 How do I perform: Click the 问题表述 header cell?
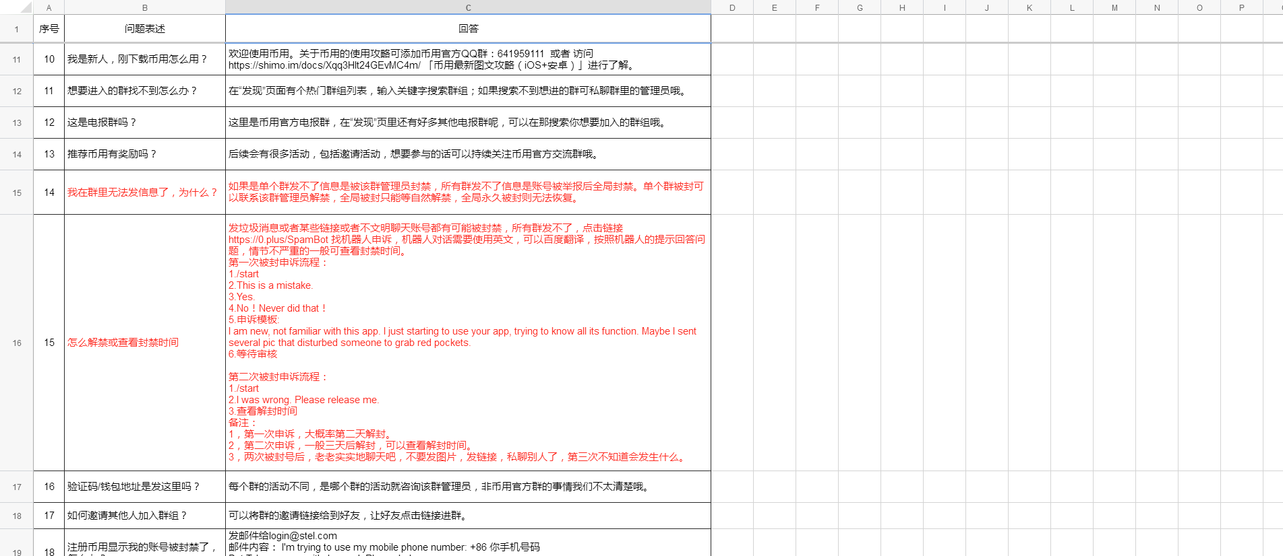145,29
